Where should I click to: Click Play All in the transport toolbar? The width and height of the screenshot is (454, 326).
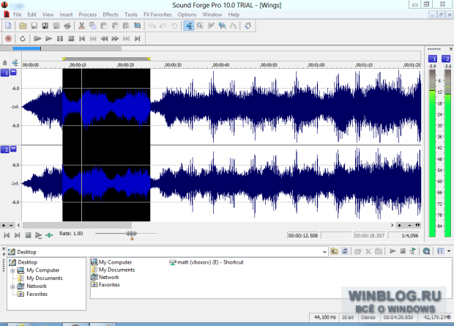(x=37, y=39)
